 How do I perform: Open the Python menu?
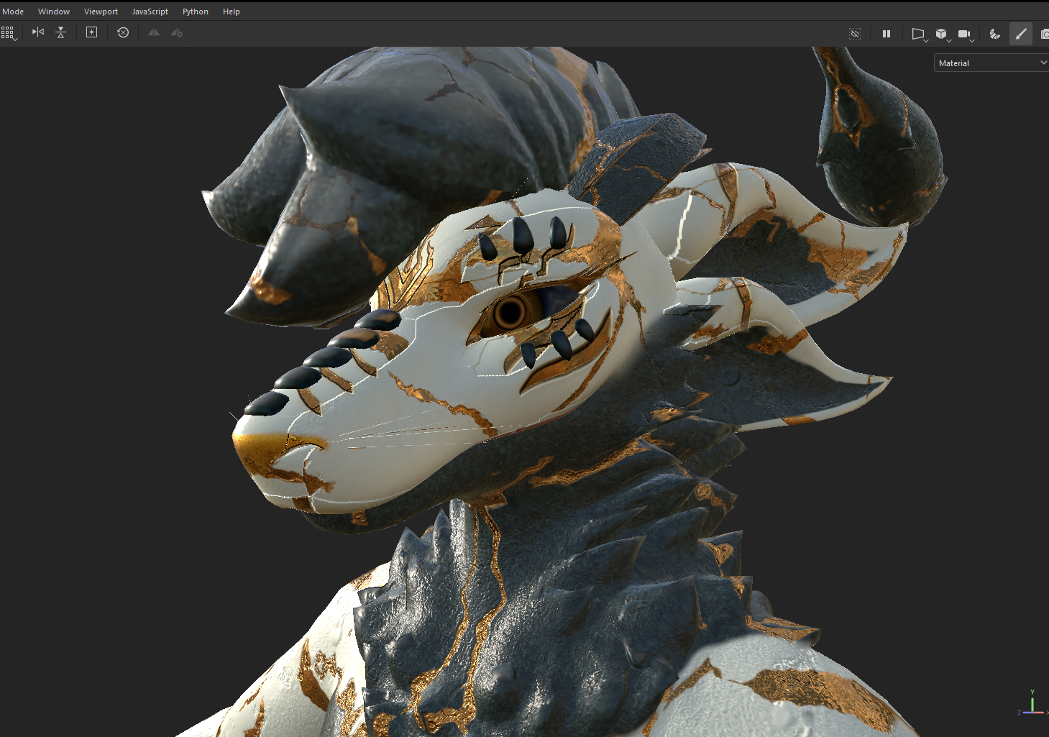pos(196,12)
